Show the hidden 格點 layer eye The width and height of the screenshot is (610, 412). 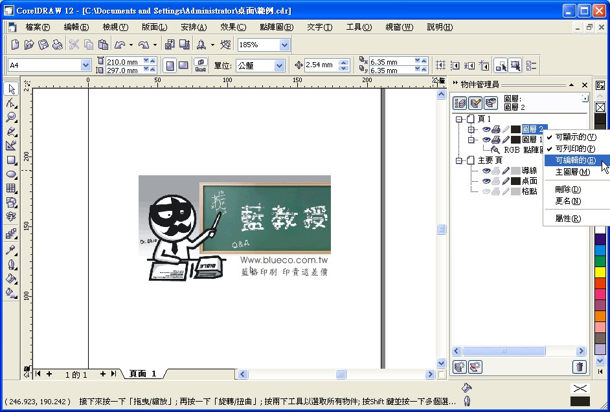486,191
